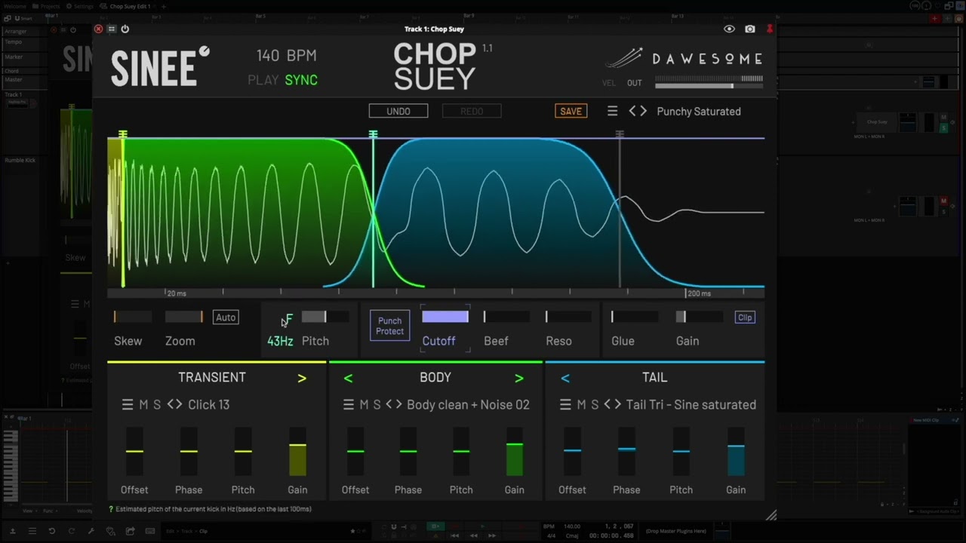The image size is (966, 543).
Task: Open the Transient layer menu icon
Action: tap(128, 405)
